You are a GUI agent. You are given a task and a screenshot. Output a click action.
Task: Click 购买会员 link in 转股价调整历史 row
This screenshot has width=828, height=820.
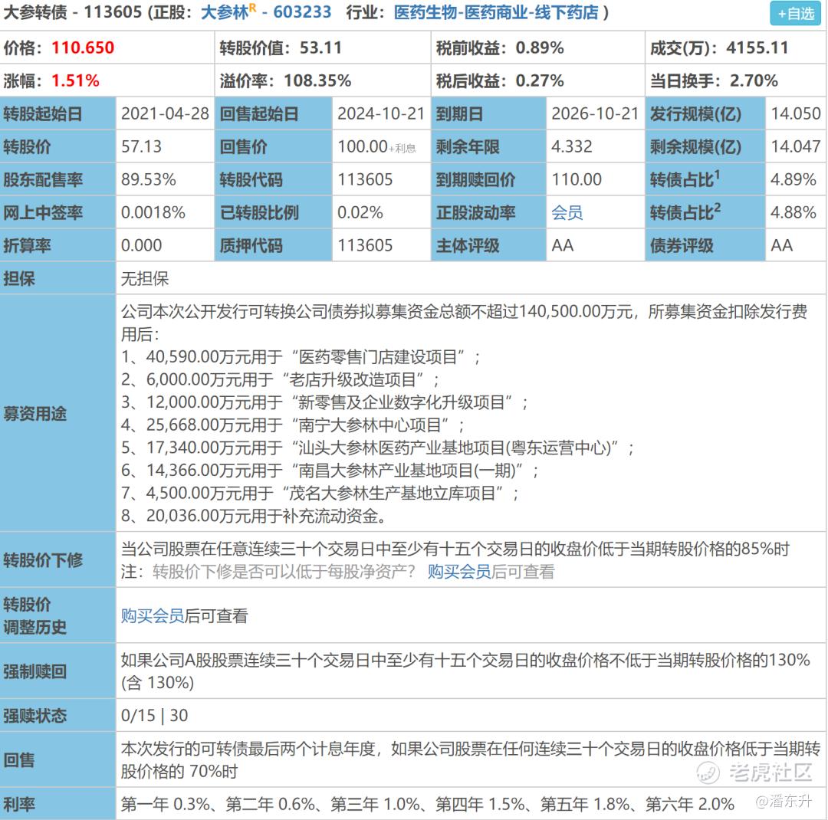[153, 615]
